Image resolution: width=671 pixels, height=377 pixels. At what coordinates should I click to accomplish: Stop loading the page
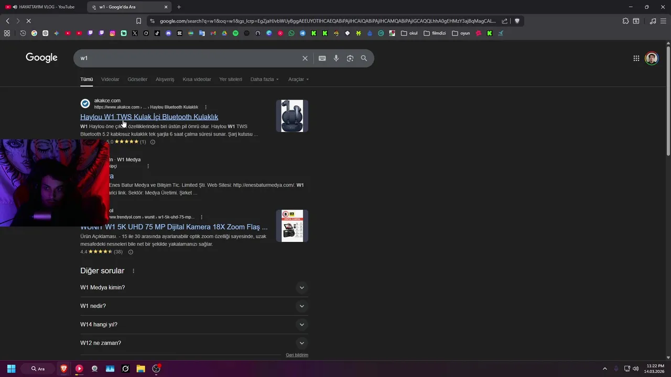click(28, 21)
